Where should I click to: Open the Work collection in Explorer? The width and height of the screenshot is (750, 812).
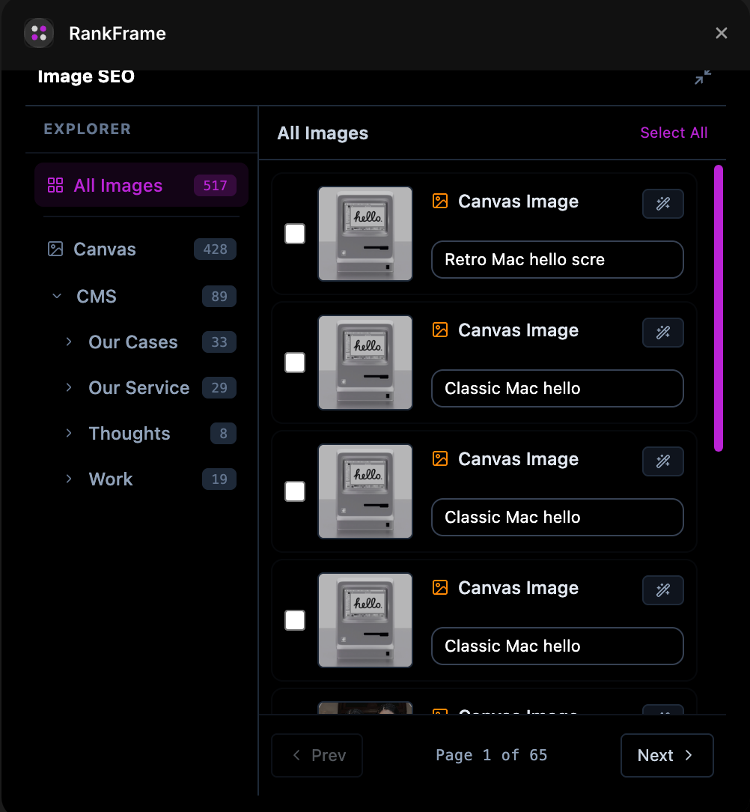(111, 479)
